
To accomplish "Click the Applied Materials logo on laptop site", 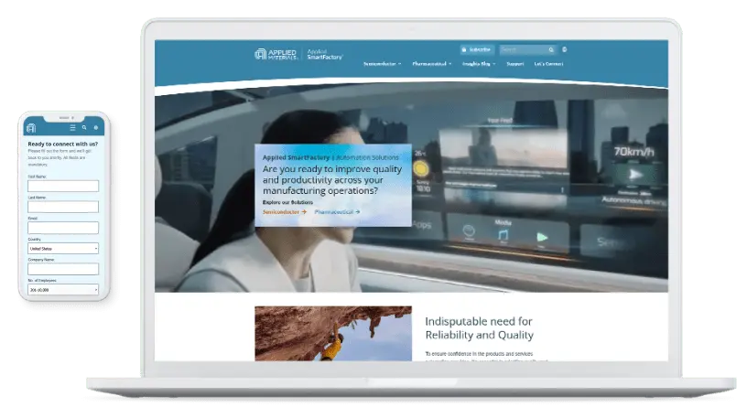I will (x=276, y=54).
